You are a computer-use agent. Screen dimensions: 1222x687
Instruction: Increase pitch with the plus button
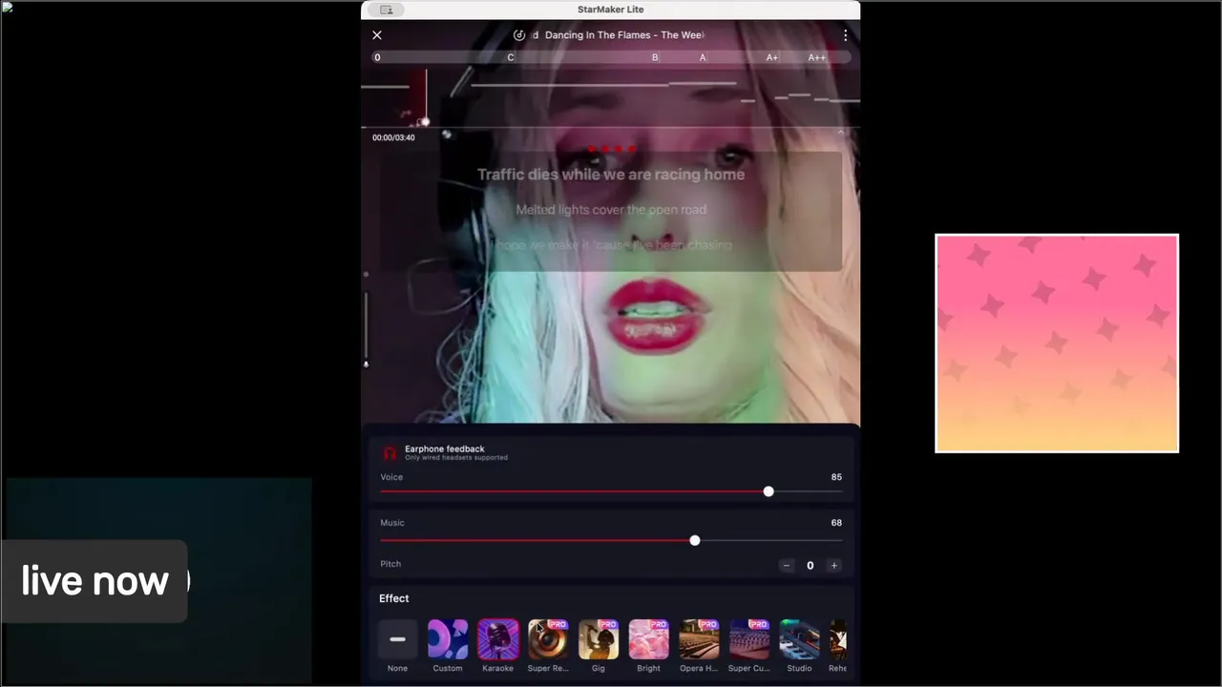point(833,565)
